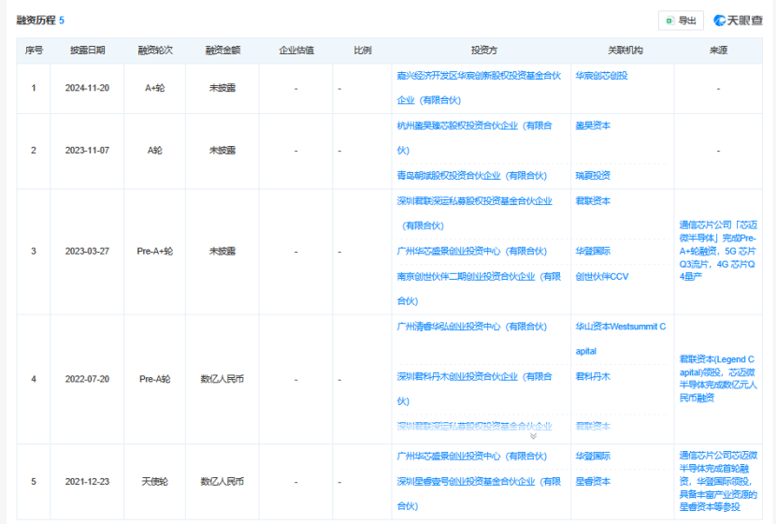The image size is (777, 524).
Task: Open investor link 深圳君科丹木创业投资合伙企业
Action: 475,388
